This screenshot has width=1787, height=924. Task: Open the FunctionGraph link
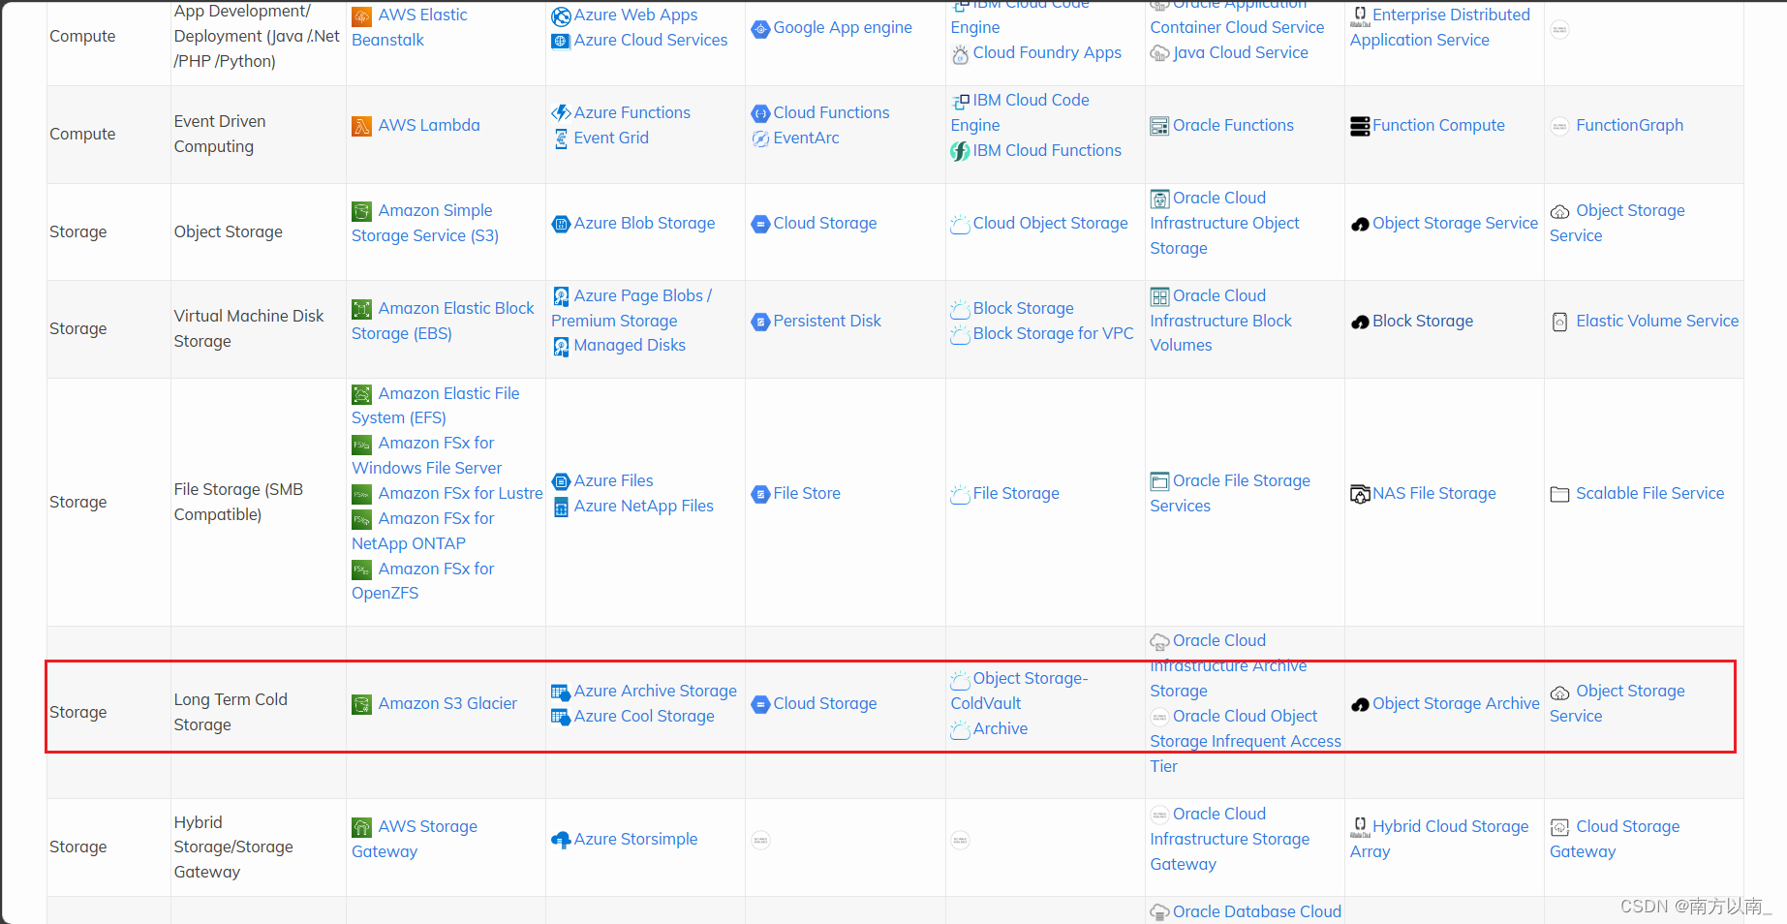pos(1629,126)
